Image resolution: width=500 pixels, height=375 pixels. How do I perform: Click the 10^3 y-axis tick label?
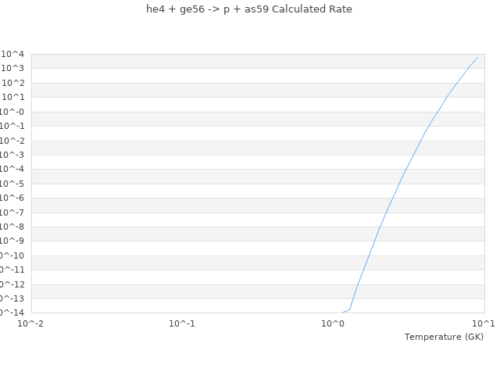[13, 69]
